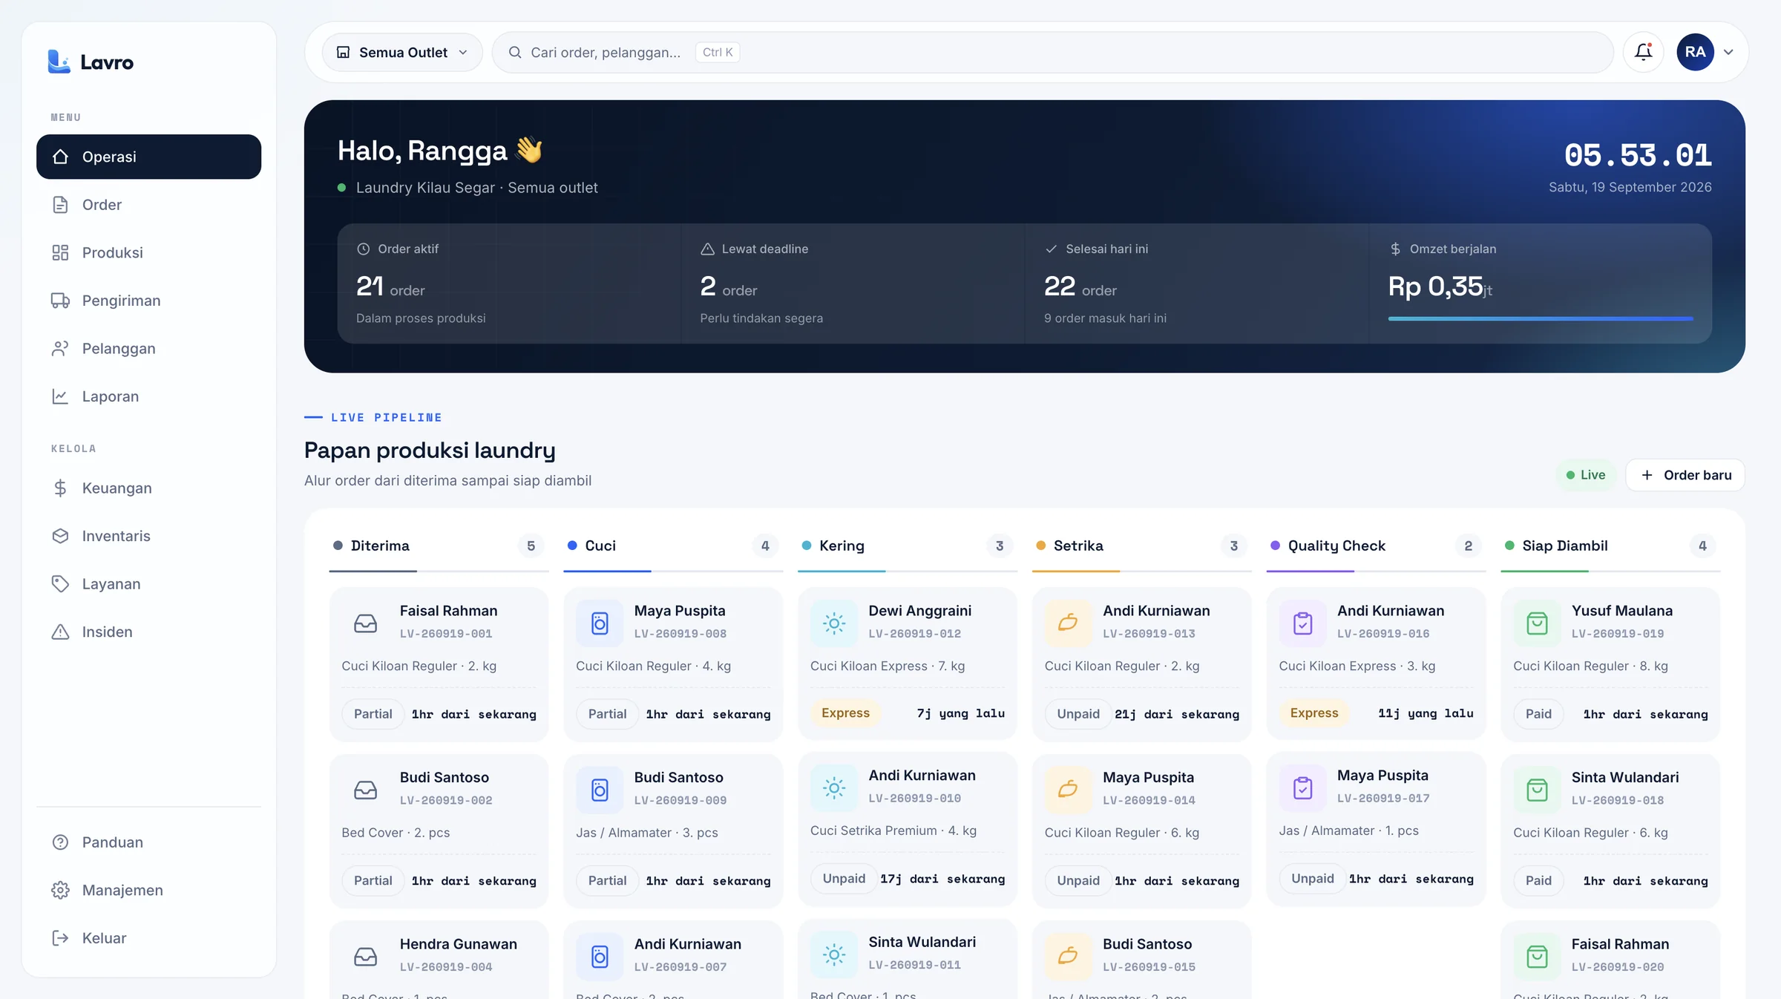
Task: Click the bag icon on Sinta Wulandari LV-260919-018
Action: click(x=1537, y=790)
